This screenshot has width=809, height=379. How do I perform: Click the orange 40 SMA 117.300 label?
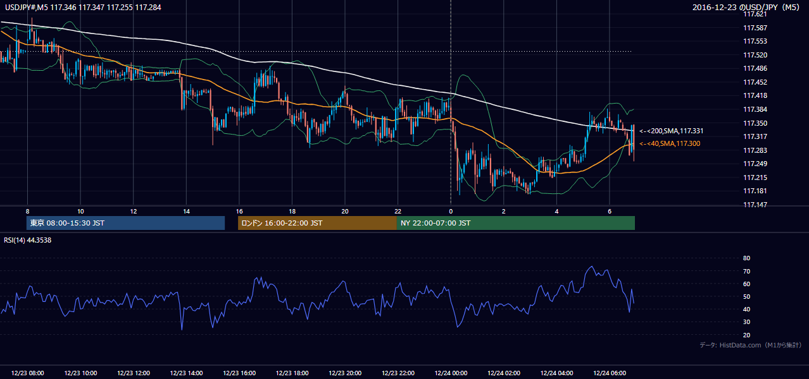(670, 143)
